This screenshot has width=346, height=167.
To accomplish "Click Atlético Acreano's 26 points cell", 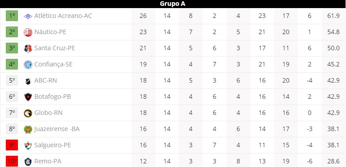I will pos(143,16).
